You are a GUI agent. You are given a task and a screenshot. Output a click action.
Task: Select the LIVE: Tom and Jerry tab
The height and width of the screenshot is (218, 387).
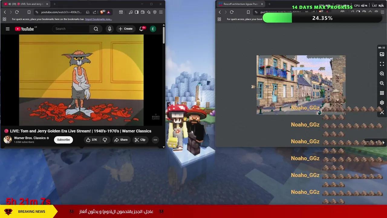[x=26, y=4]
